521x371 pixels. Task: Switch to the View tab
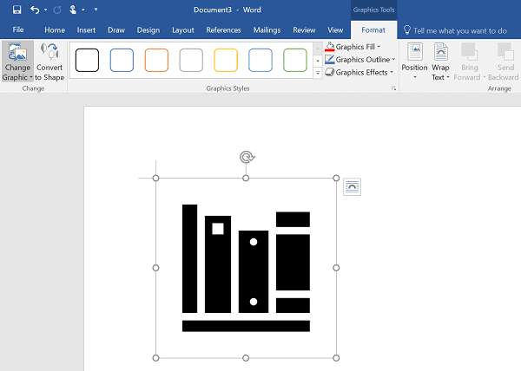point(335,30)
